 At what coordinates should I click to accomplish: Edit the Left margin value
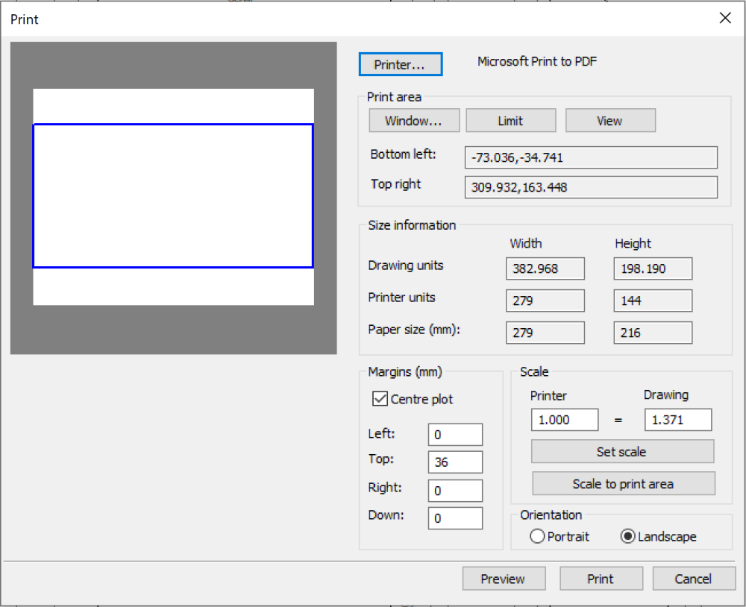click(x=455, y=434)
